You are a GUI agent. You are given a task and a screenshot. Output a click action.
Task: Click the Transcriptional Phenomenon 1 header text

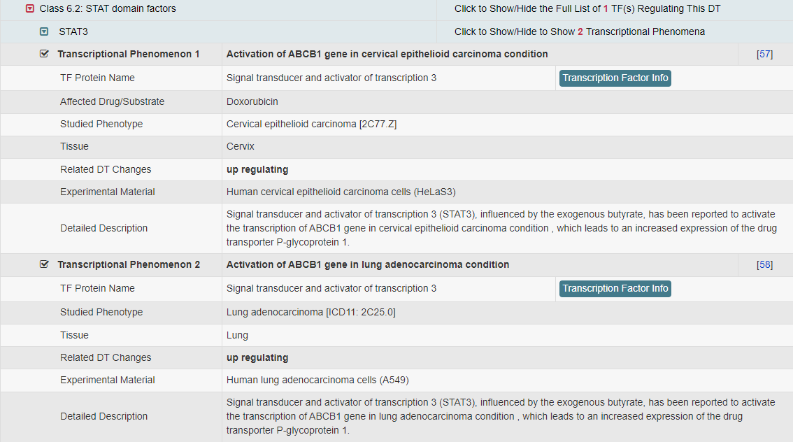tap(128, 54)
